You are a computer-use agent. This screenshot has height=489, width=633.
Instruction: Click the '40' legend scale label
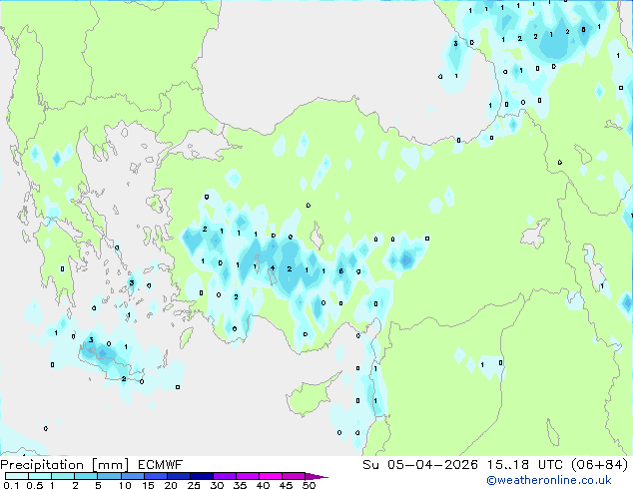click(x=263, y=485)
